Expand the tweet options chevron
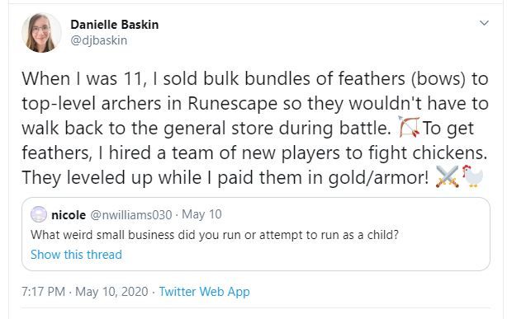 484,23
